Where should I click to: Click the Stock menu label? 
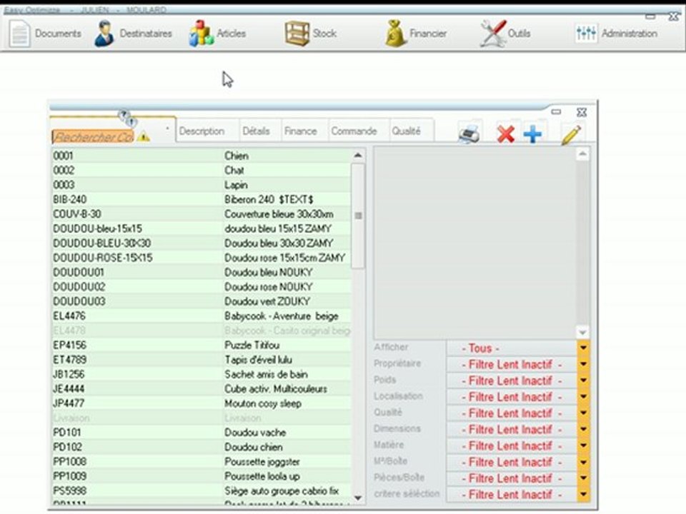(324, 34)
